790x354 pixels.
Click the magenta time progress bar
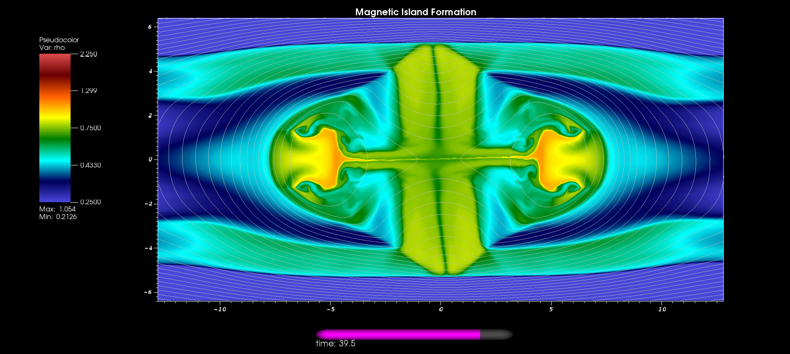tap(398, 335)
